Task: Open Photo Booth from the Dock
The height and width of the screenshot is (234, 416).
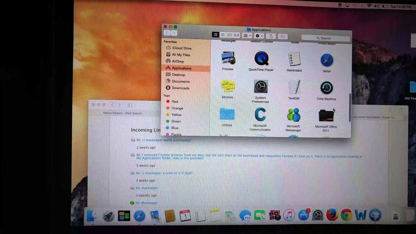Action: pyautogui.click(x=275, y=215)
